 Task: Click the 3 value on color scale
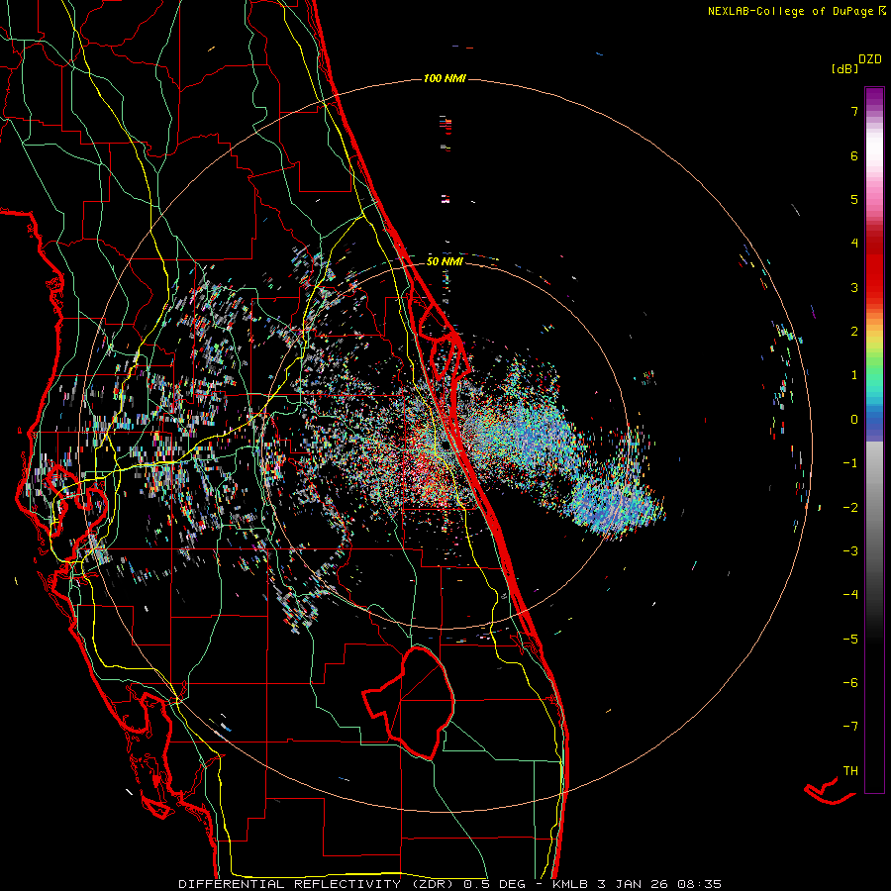(854, 287)
